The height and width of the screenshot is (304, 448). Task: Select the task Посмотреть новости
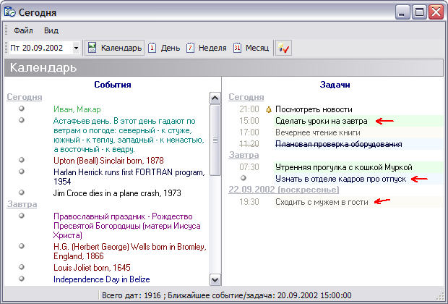(314, 109)
